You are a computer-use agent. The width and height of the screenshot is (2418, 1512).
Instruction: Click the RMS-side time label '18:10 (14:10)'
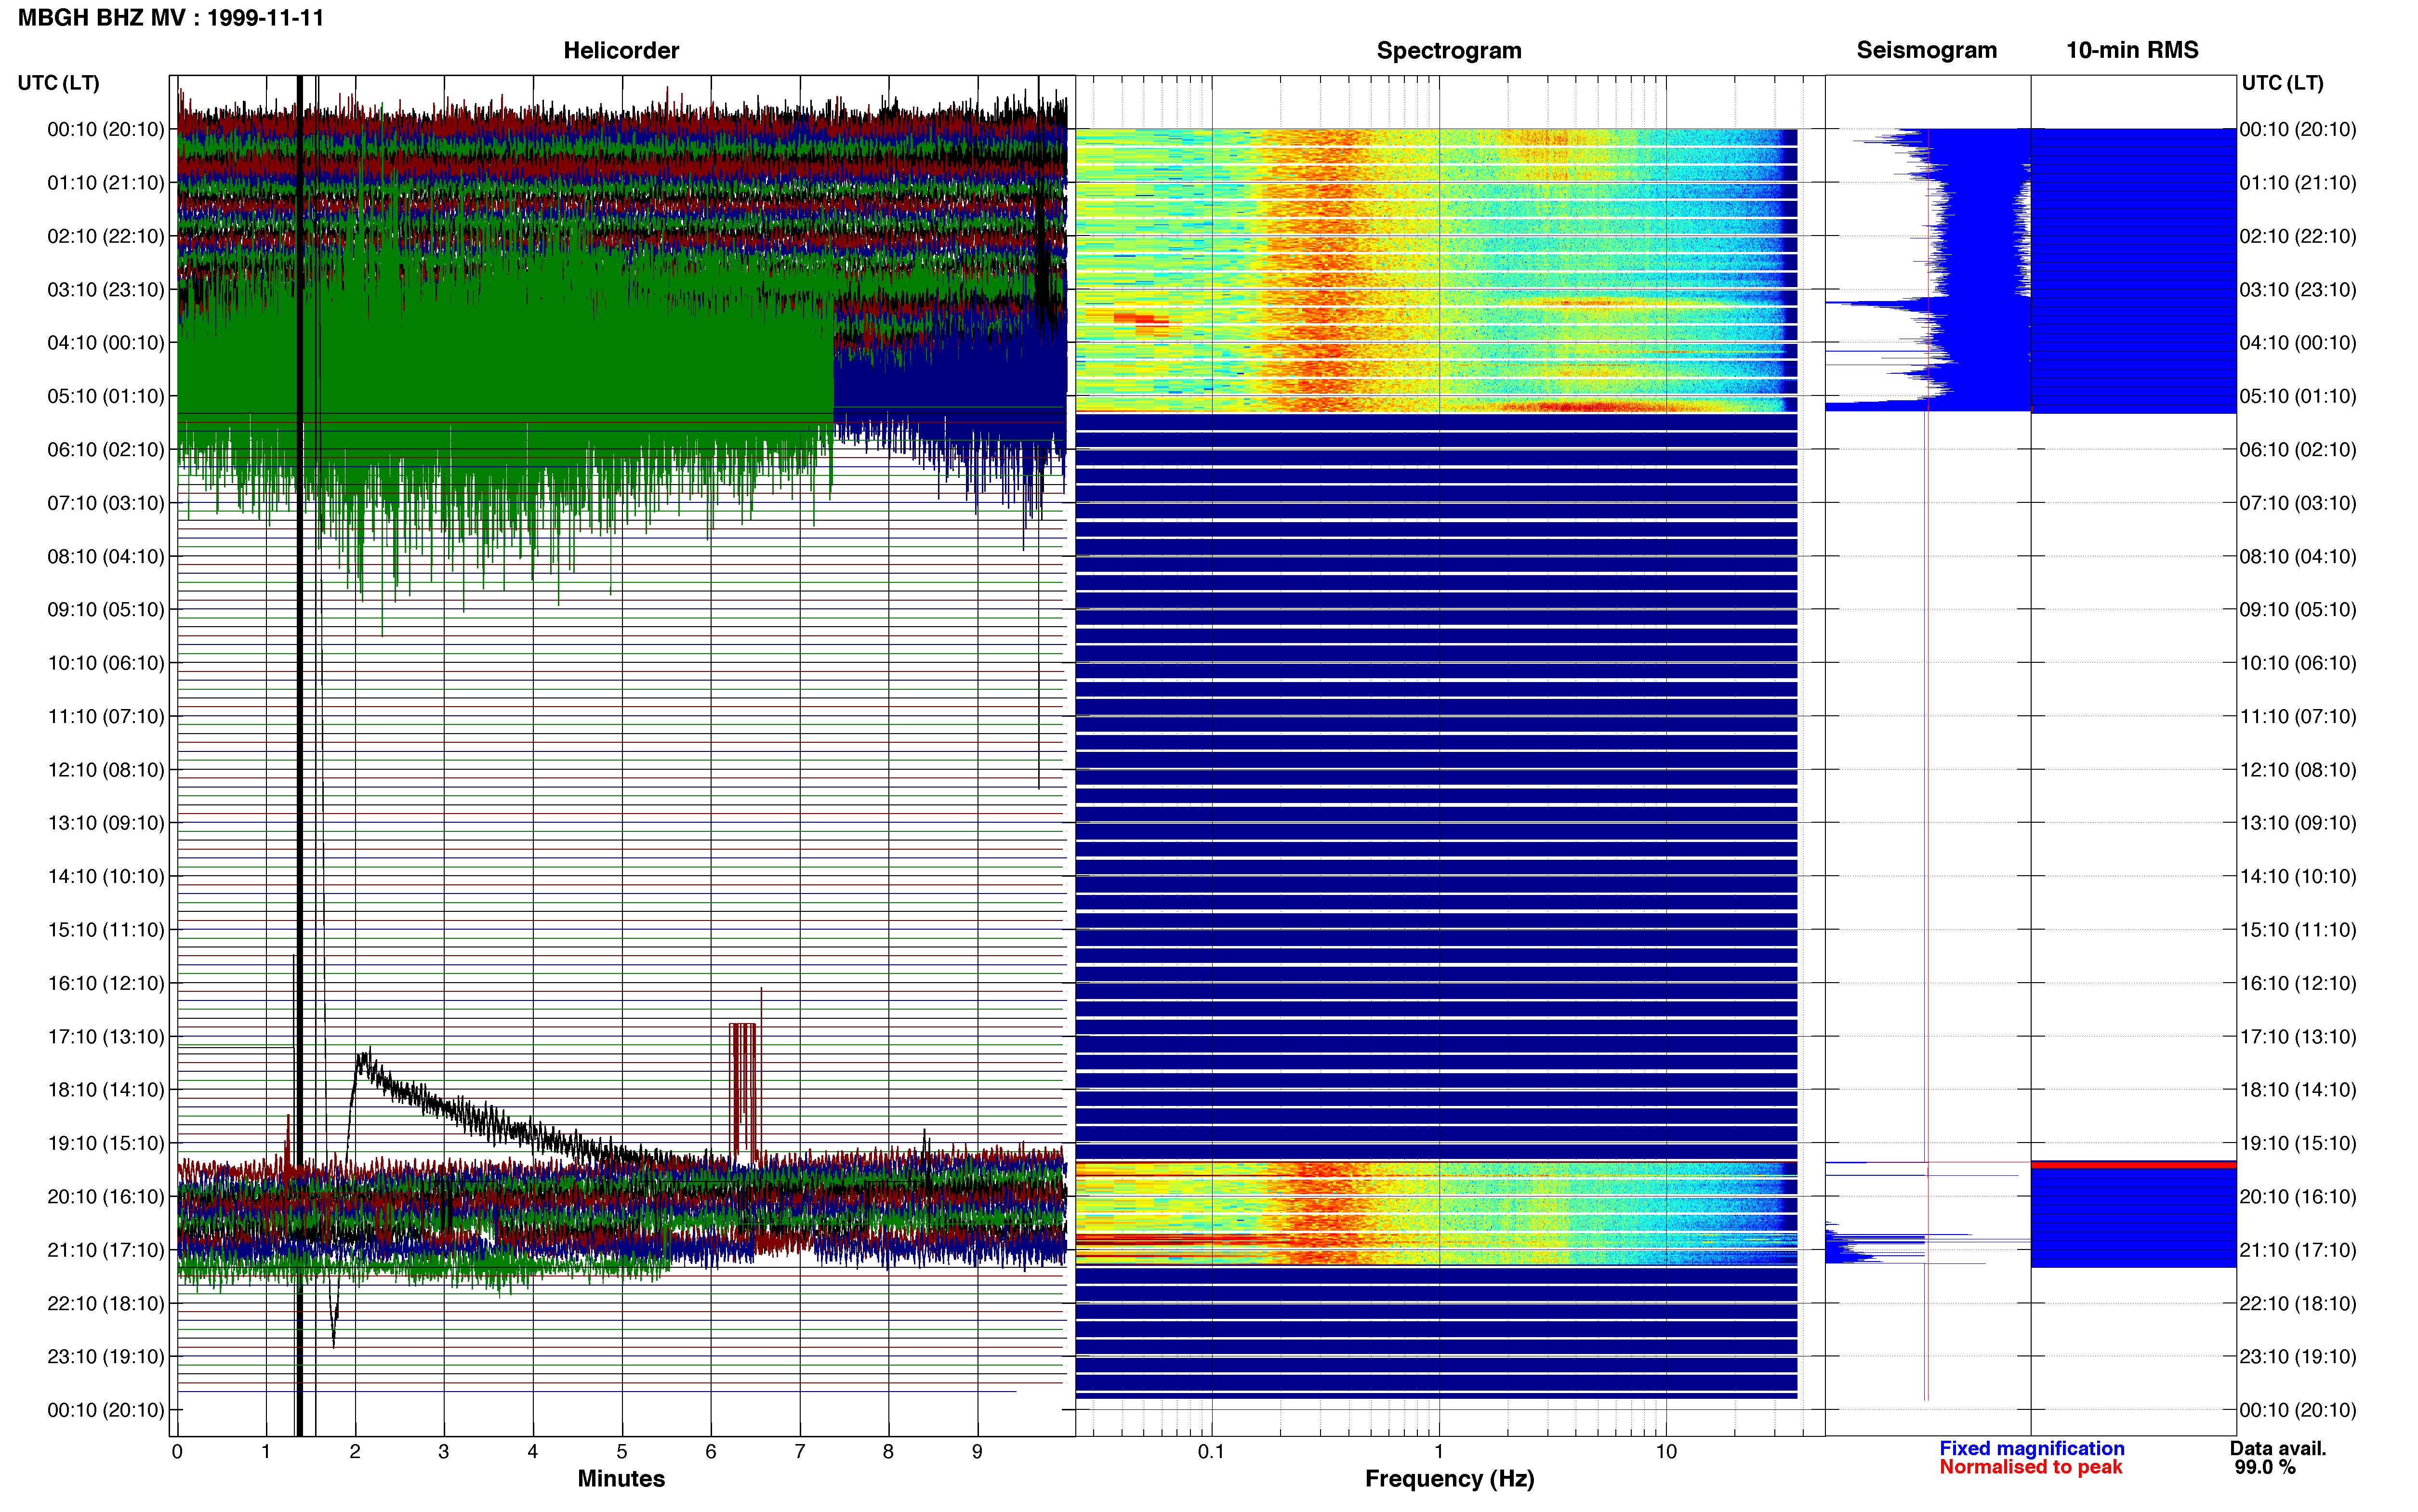tap(2298, 1090)
